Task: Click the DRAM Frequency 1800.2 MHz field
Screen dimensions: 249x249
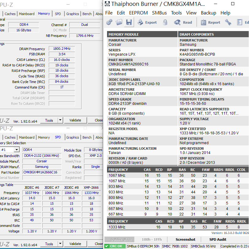Action: (x=62, y=49)
